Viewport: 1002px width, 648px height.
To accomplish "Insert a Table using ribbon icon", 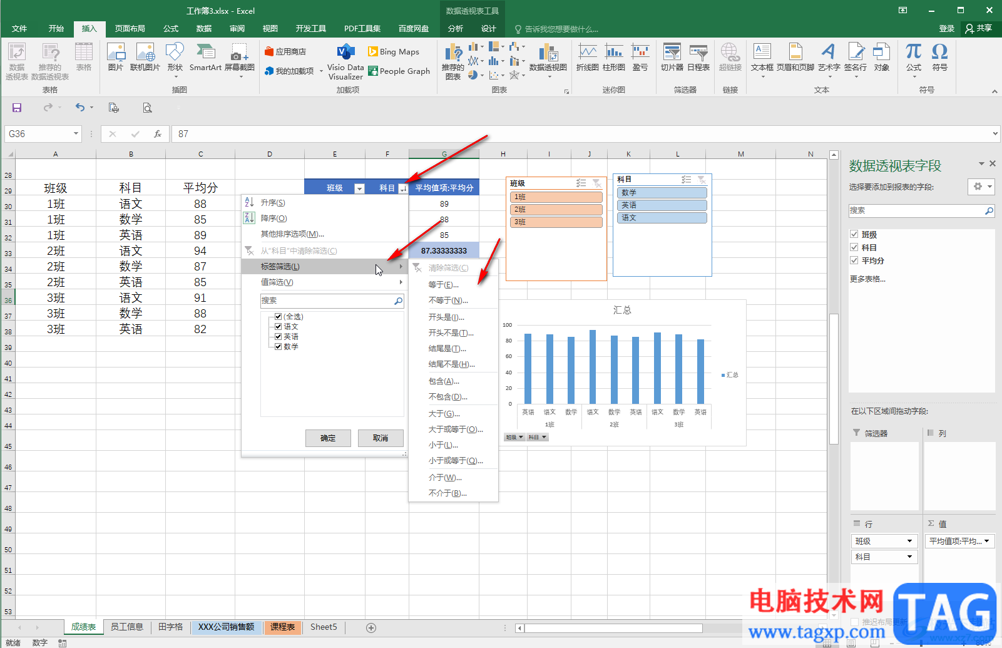I will [84, 57].
